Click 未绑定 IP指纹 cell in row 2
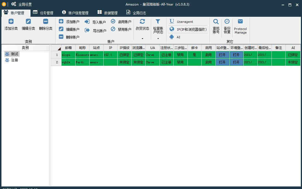The image size is (302, 189). [x=124, y=62]
